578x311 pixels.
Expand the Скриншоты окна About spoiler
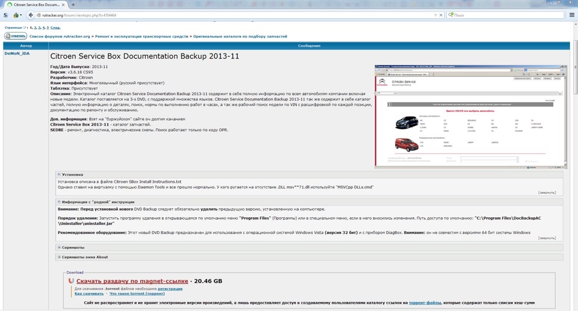(x=82, y=257)
